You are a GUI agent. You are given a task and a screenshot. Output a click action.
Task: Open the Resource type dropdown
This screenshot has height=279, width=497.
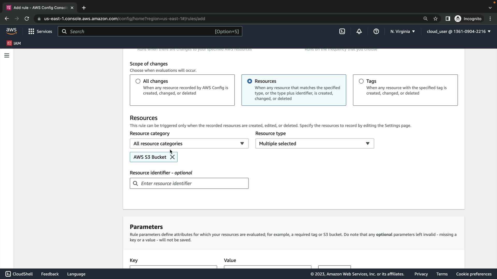pos(315,143)
